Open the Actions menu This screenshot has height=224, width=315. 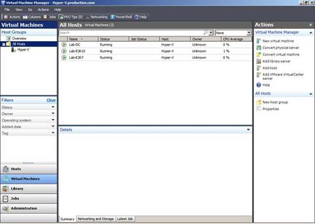(43, 10)
